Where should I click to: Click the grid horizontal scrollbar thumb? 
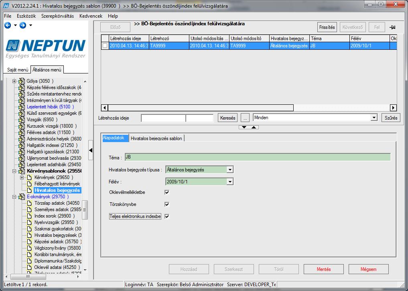click(201, 108)
